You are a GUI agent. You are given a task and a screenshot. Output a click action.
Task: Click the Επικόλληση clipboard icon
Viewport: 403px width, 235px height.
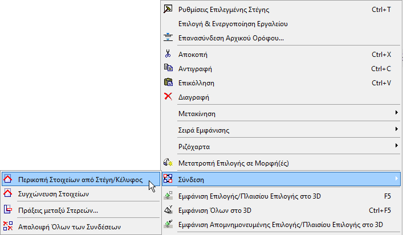[168, 83]
